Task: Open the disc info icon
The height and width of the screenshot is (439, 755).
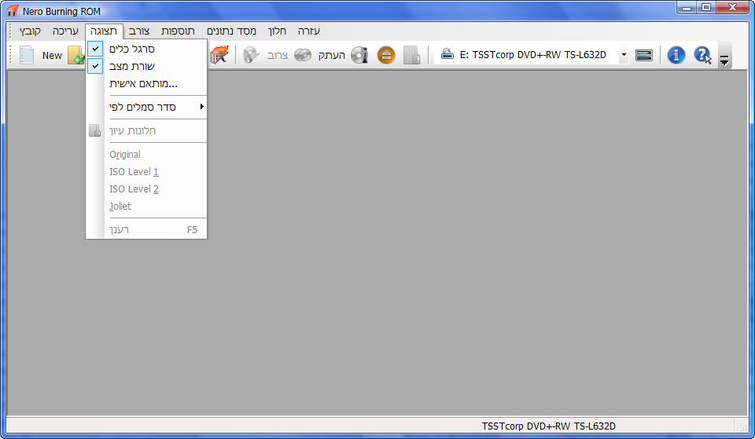Action: click(x=359, y=55)
